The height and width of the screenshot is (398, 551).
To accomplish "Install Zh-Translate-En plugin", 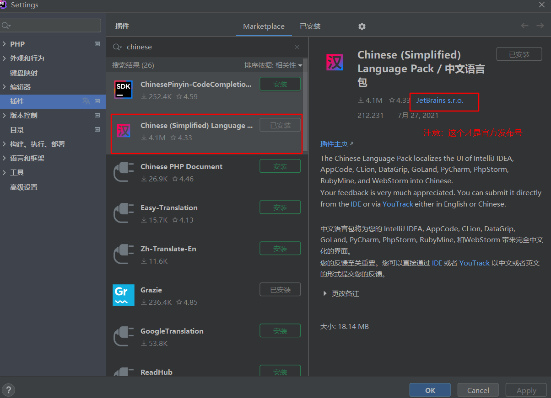I will click(x=280, y=249).
